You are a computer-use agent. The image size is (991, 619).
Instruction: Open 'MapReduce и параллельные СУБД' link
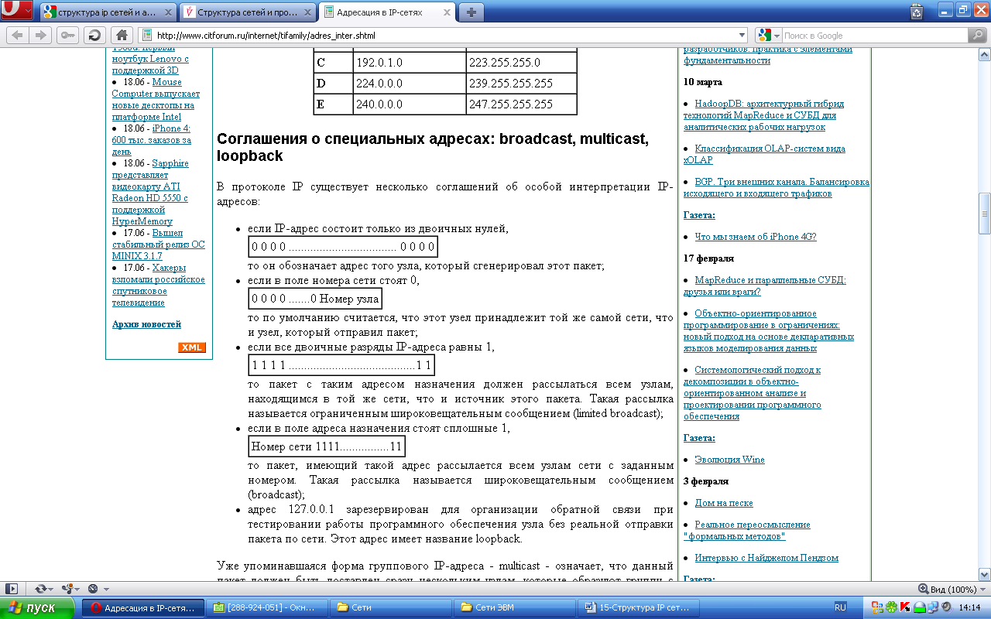(x=765, y=286)
